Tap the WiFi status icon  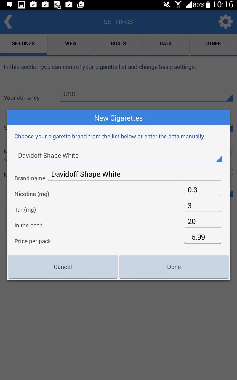[x=178, y=5]
